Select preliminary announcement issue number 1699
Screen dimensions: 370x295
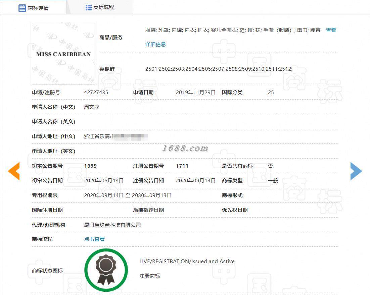(90, 166)
